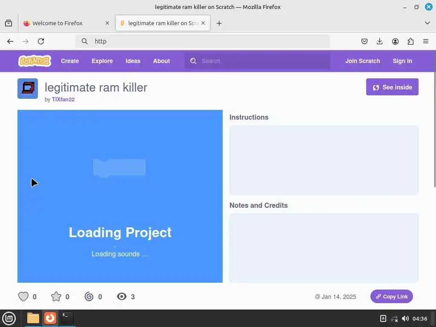
Task: Open the network status tray icon
Action: click(x=394, y=318)
